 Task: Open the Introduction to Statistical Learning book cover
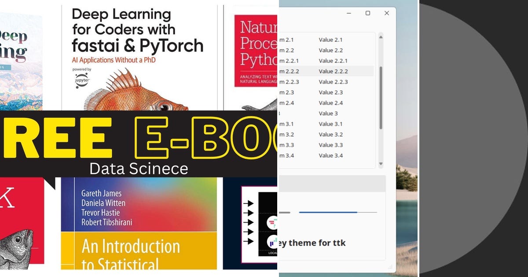point(139,223)
